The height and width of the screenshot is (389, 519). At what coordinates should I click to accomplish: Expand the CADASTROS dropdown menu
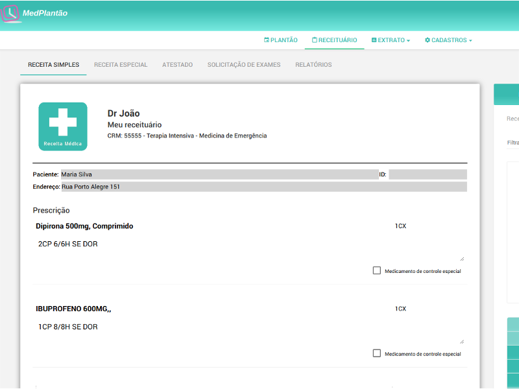(448, 40)
